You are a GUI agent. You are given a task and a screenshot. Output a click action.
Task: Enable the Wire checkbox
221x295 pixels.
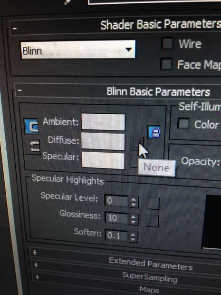167,44
